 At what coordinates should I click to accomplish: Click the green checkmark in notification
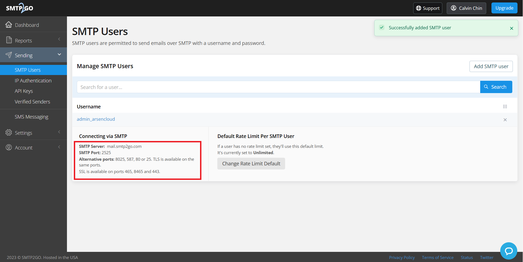click(382, 27)
